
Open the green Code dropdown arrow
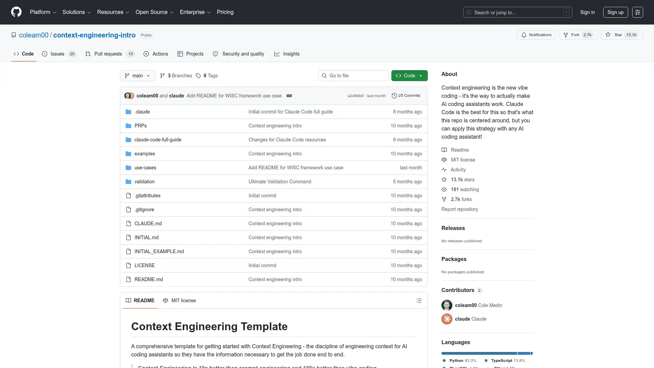coord(421,76)
